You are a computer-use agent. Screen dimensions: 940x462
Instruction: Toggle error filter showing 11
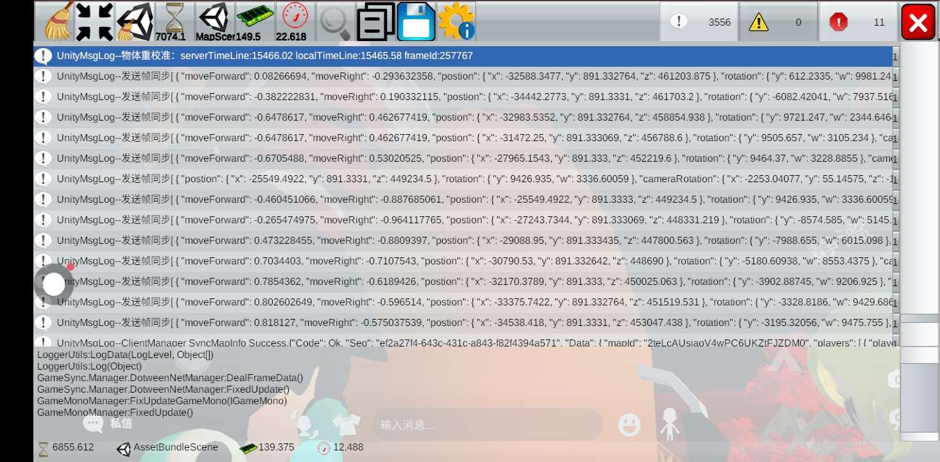pos(858,22)
